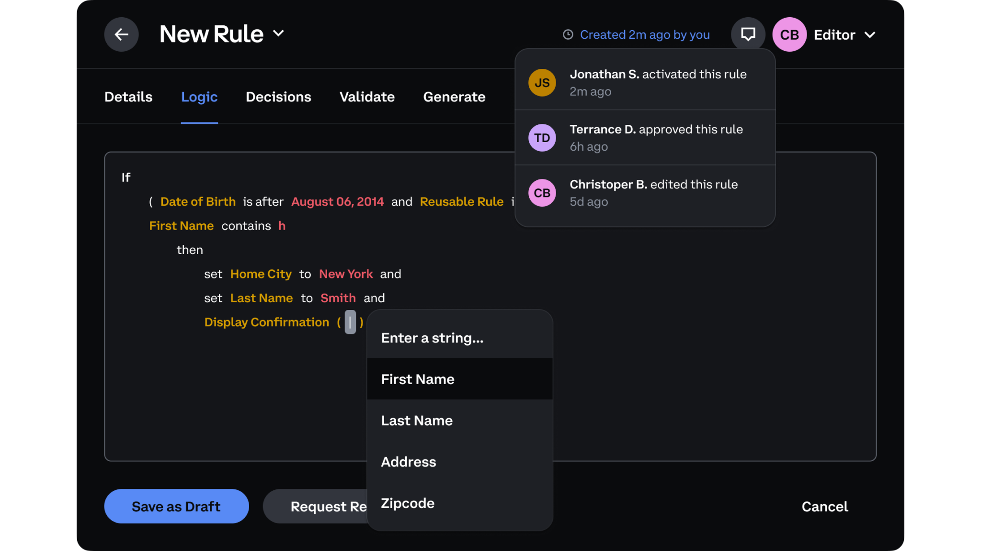Switch to the Details tab

tap(128, 97)
